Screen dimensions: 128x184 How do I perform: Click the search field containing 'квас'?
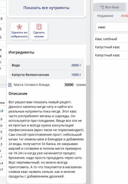coord(112,27)
